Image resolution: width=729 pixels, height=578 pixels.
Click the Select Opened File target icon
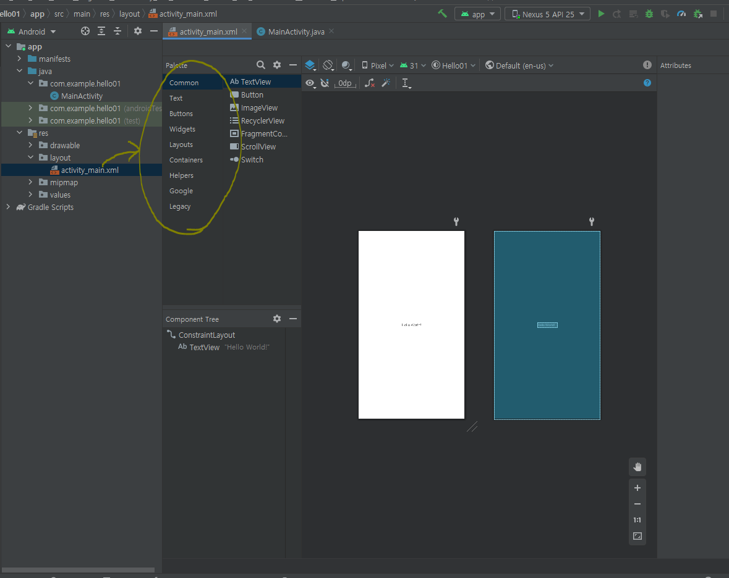85,31
